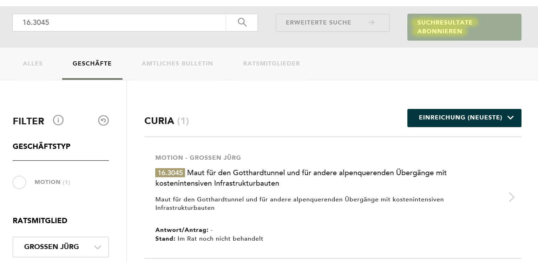This screenshot has height=262, width=538.
Task: Click the Motion (1) filter label
Action: (52, 182)
